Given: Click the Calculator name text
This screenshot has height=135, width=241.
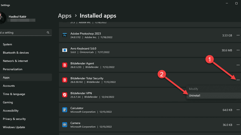Looking at the screenshot, I should pyautogui.click(x=77, y=108).
